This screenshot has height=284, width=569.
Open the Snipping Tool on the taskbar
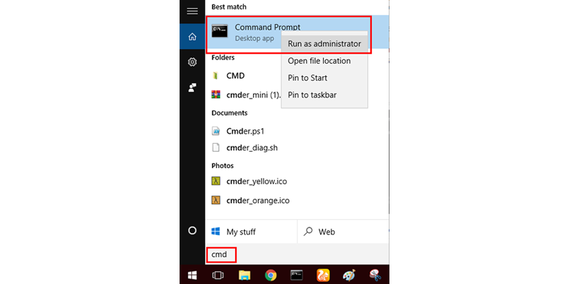(x=375, y=276)
